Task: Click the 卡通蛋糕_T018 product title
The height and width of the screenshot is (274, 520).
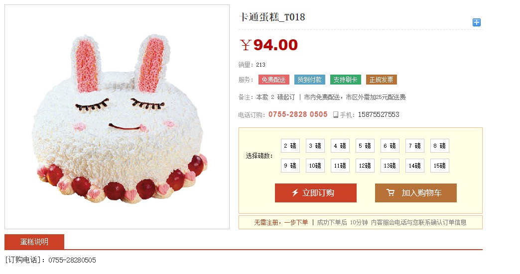Action: pos(272,17)
